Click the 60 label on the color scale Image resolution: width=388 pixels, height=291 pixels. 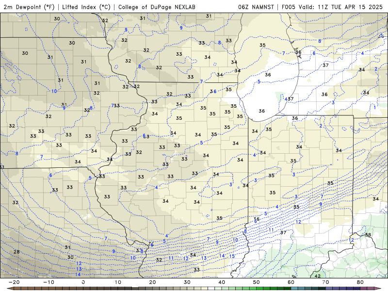point(291,282)
